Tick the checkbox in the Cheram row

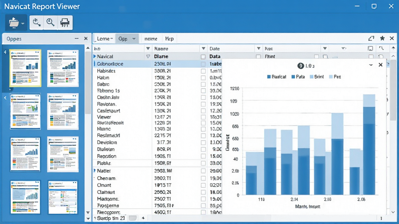(x=203, y=178)
